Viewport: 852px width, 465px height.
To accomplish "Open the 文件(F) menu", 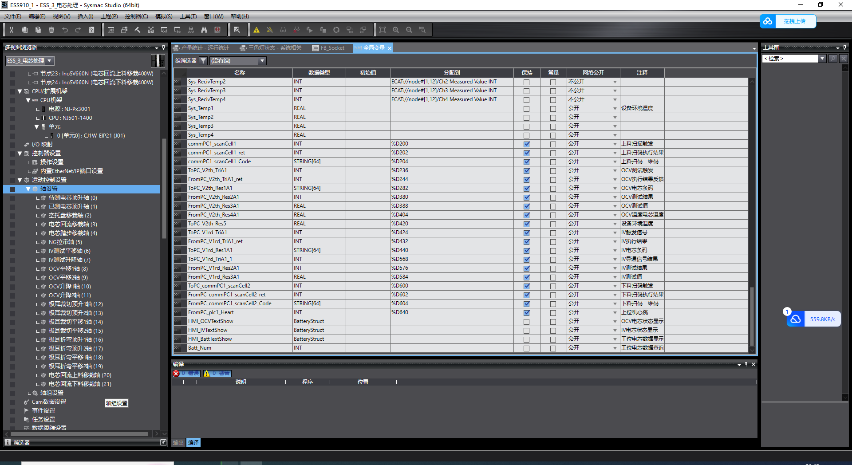I will (13, 16).
